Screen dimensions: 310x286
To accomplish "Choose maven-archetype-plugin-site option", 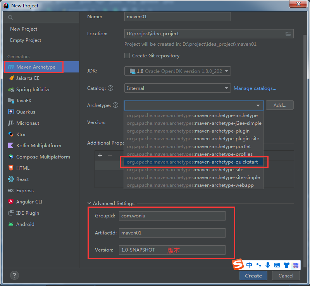I will coord(193,139).
